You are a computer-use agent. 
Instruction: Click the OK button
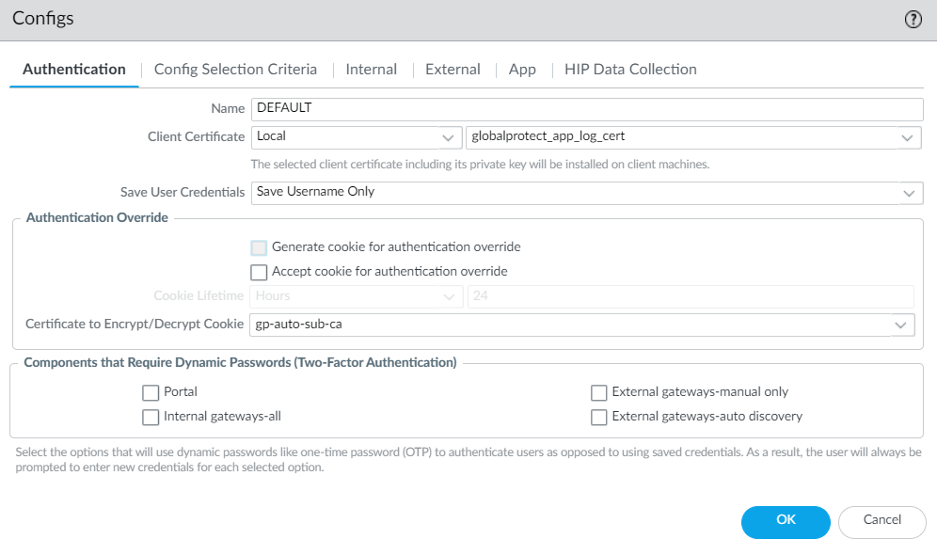786,520
